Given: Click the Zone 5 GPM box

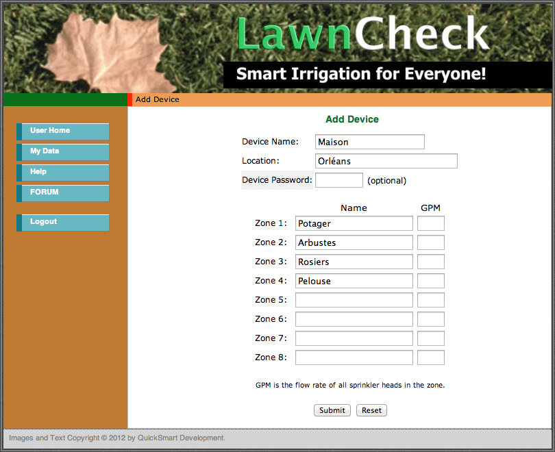Looking at the screenshot, I should pos(431,300).
